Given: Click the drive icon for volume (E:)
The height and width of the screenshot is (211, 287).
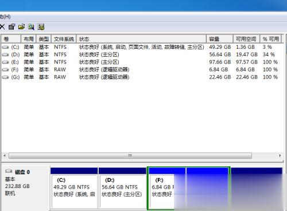Looking at the screenshot, I should [6, 62].
